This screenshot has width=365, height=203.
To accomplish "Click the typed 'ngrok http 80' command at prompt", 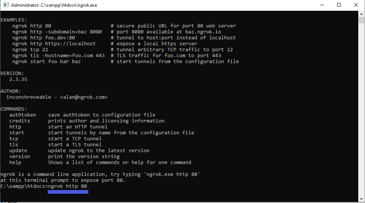I will tap(67, 186).
